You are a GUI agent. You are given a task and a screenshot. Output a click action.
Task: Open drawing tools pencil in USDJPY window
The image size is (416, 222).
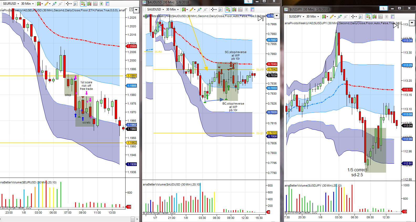point(332,17)
